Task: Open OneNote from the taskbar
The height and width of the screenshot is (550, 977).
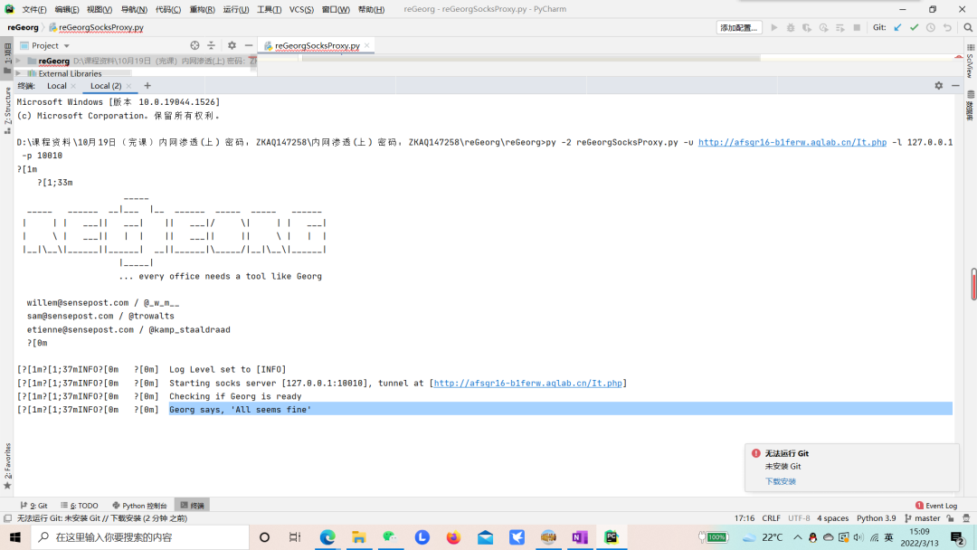Action: pos(580,537)
